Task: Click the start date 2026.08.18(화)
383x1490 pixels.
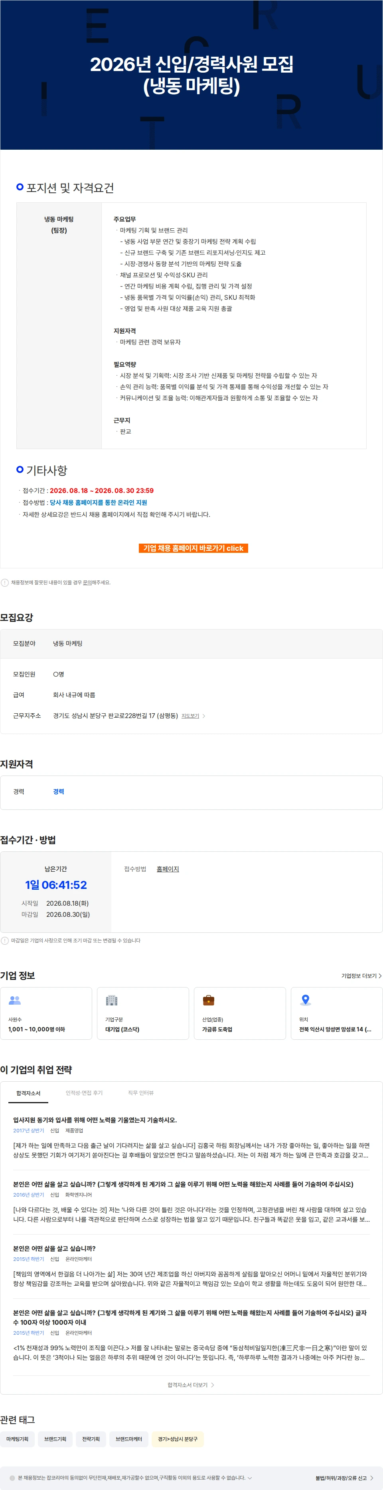Action: (x=67, y=903)
